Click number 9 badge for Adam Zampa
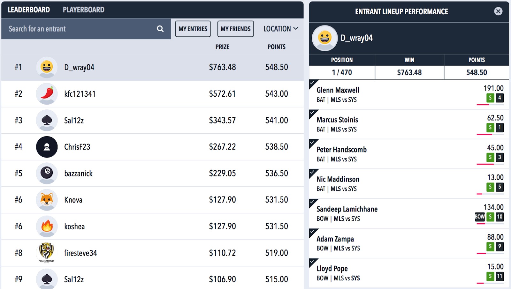Viewport: 511px width, 289px height. click(x=500, y=246)
